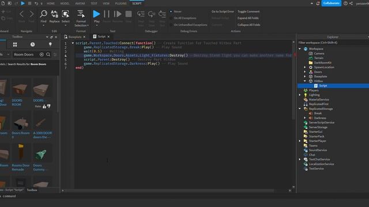The image size is (369, 207).
Task: Click Expand All Folds
Action: coord(248,18)
